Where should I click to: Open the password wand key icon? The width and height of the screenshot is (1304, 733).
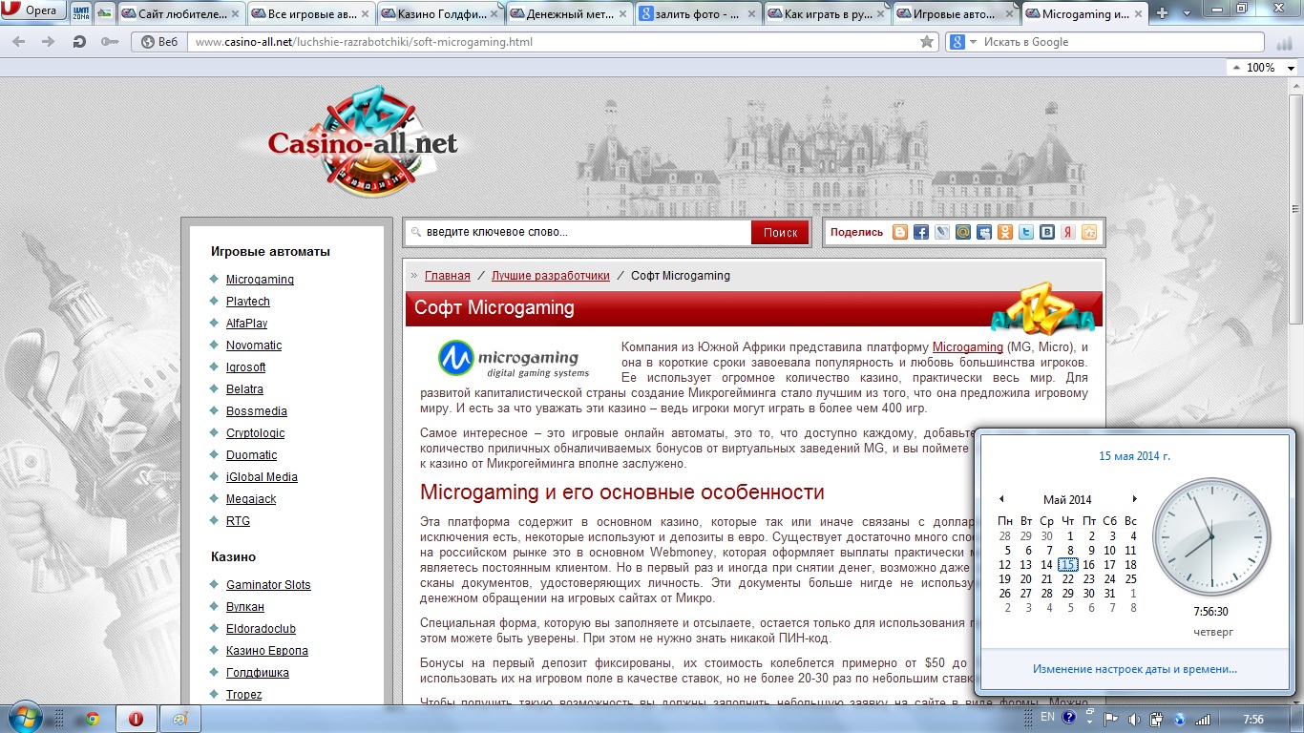pos(110,42)
